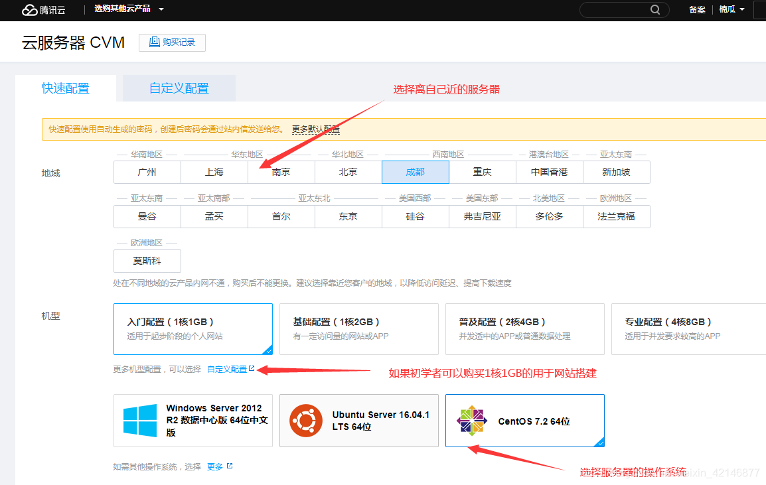766x485 pixels.
Task: Select the 普及配置（2核4GB）machine type
Action: [524, 328]
